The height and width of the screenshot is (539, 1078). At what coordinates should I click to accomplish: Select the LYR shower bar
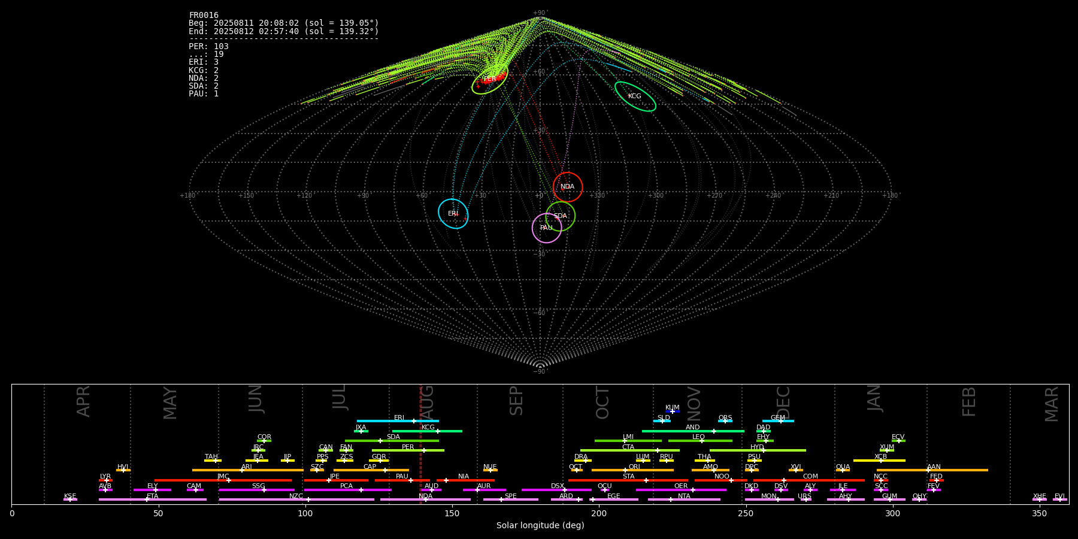(x=105, y=480)
